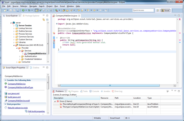Open the Window menu
The width and height of the screenshot is (184, 121).
pyautogui.click(x=70, y=6)
